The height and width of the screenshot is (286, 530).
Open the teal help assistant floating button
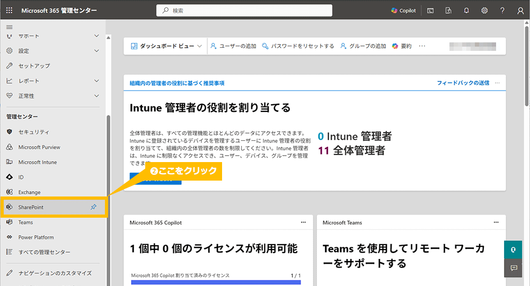[x=513, y=250]
